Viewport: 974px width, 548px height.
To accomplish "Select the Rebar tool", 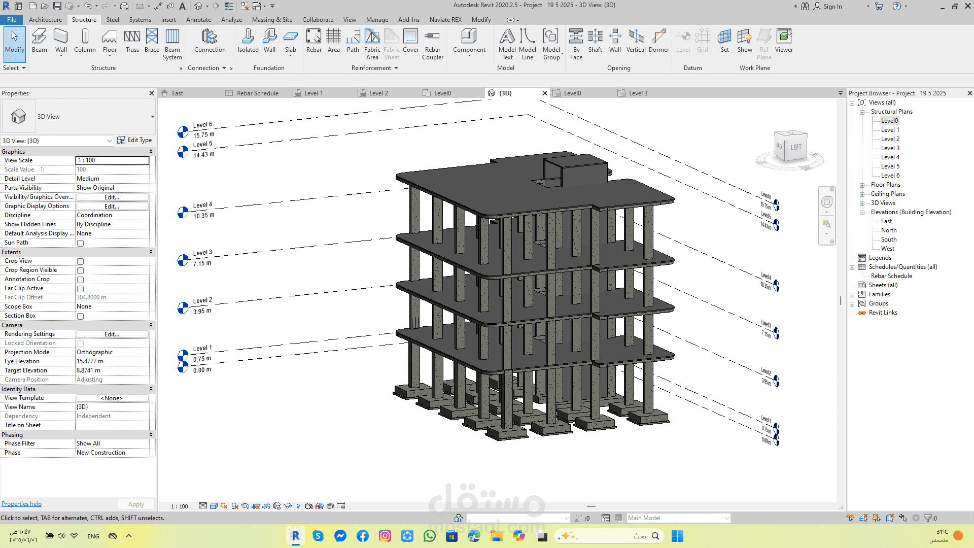I will click(x=314, y=41).
